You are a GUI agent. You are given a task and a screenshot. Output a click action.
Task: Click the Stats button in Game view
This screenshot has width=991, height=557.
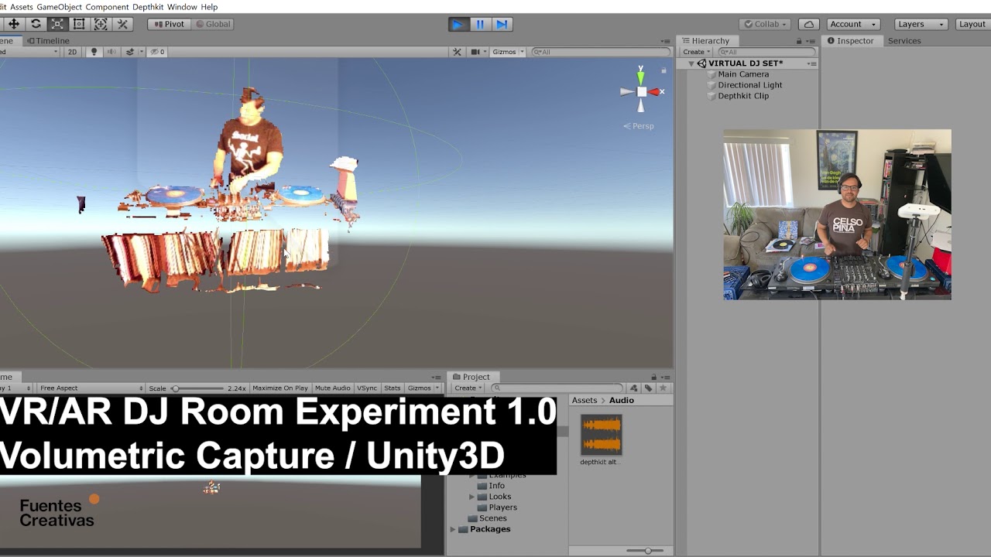(392, 388)
